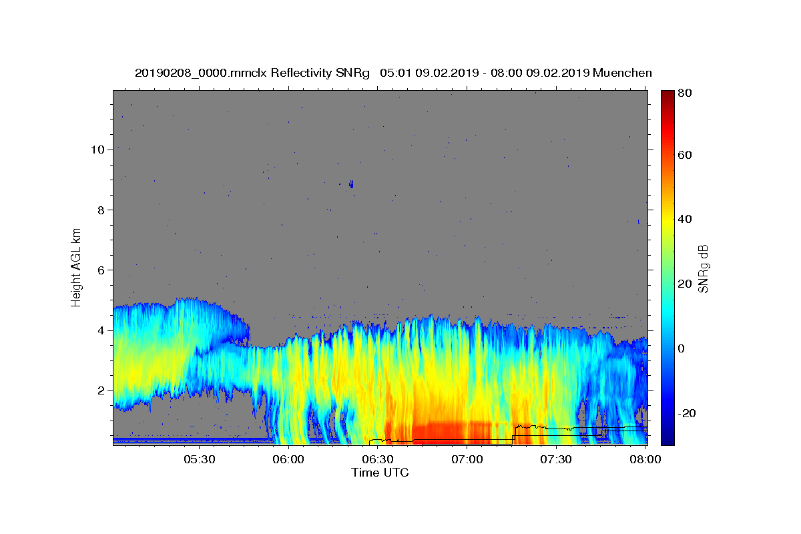Click the height tick label 8
The width and height of the screenshot is (801, 534).
(100, 210)
